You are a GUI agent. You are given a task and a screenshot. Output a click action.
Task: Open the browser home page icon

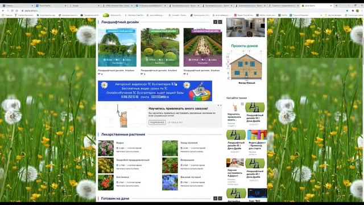pos(16,11)
